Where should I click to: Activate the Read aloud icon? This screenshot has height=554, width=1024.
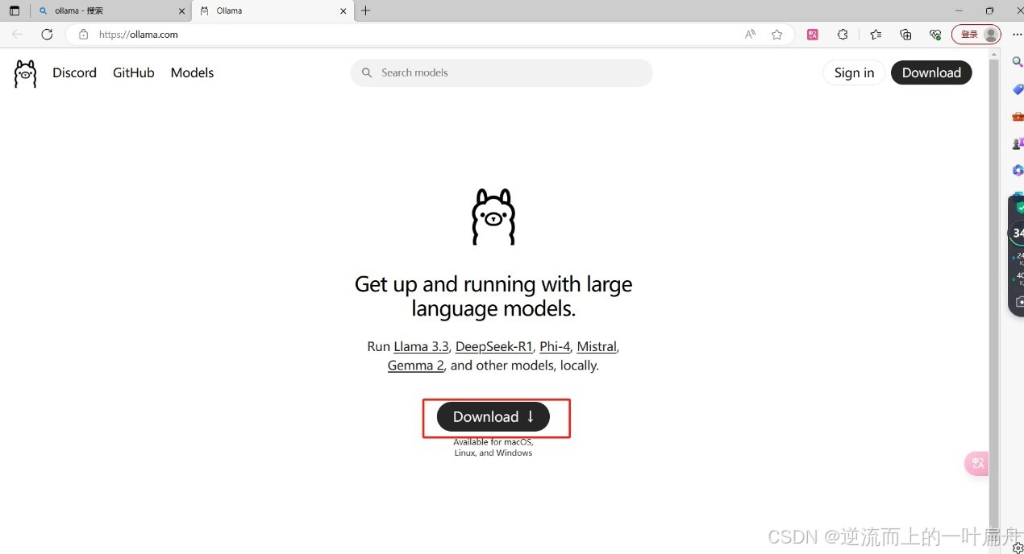(x=751, y=35)
